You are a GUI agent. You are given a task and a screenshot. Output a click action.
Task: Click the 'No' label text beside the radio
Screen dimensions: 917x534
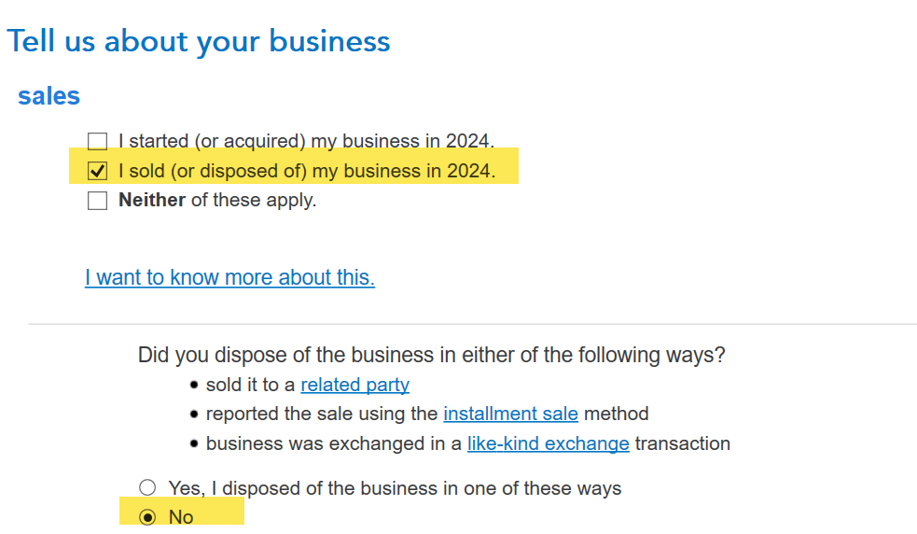(181, 517)
